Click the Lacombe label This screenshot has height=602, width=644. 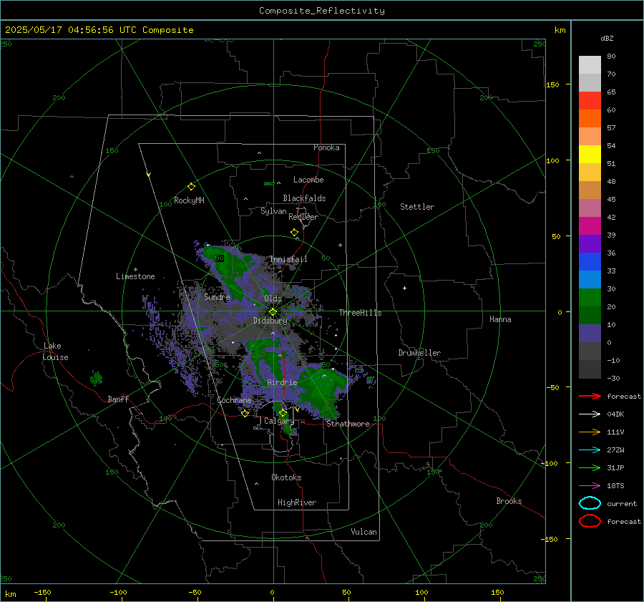pos(308,180)
